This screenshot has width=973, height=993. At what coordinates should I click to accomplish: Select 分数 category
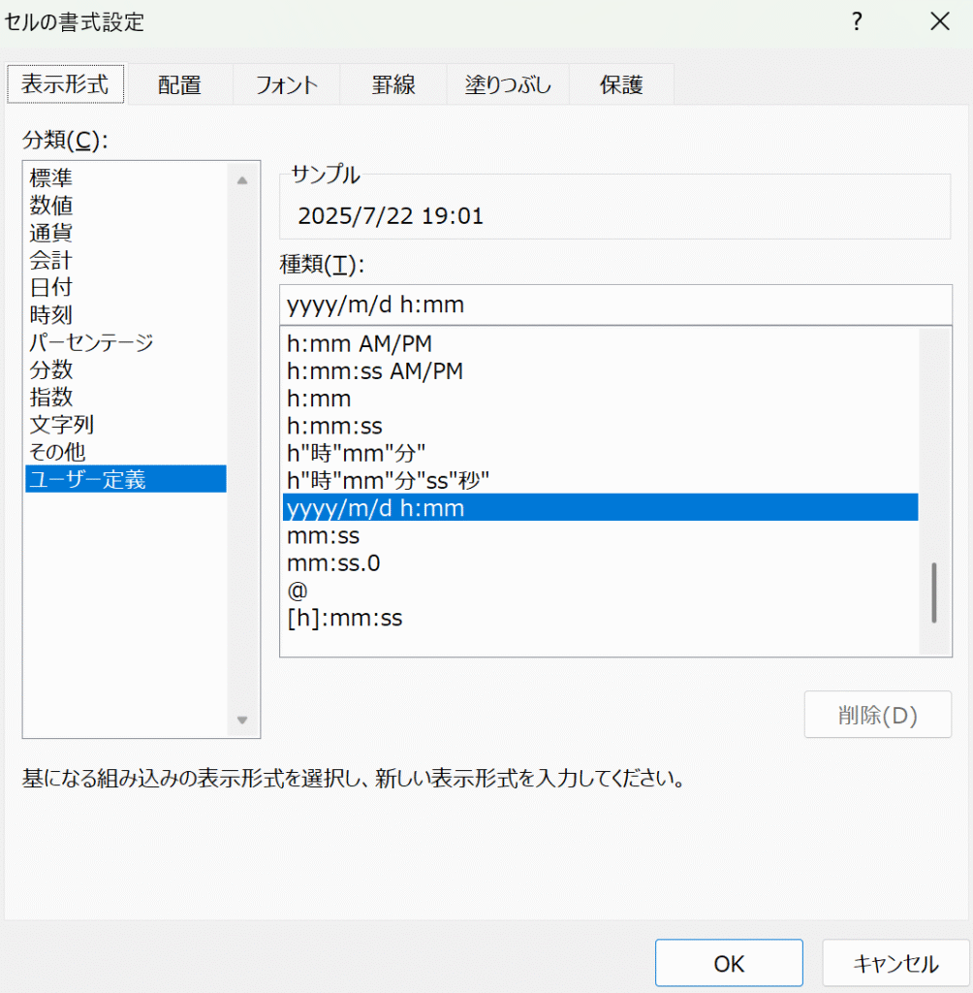pos(126,369)
